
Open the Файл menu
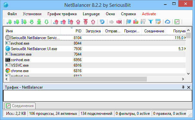[12, 14]
